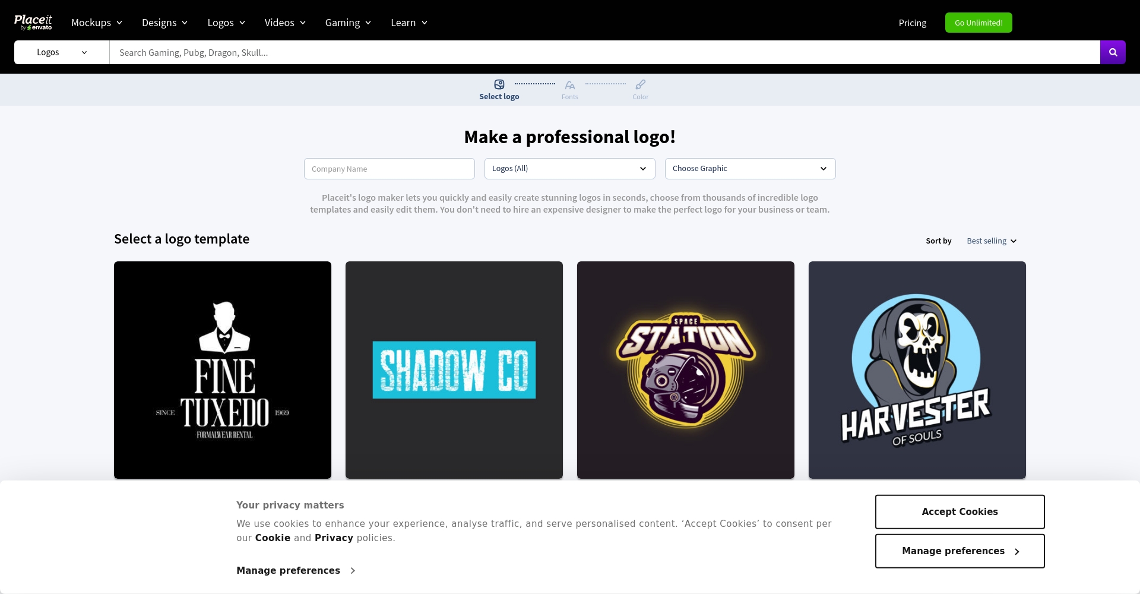Select the Fine Tuxedo logo template
The width and height of the screenshot is (1140, 594).
[x=223, y=370]
